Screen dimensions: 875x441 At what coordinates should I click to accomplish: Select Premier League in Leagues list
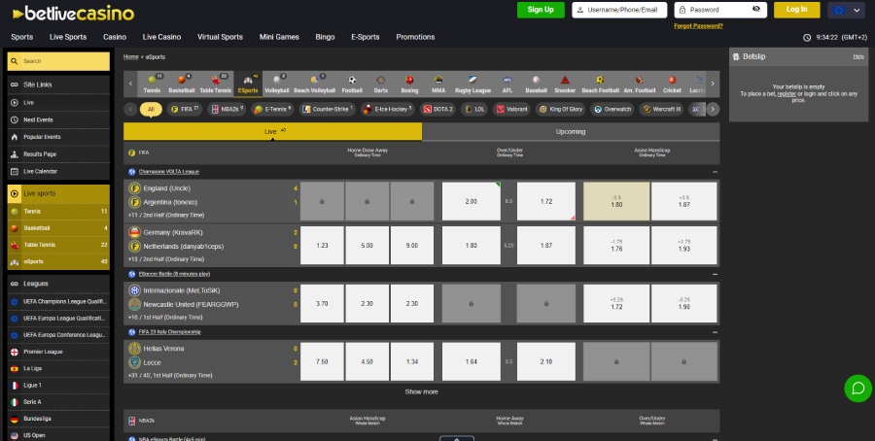click(58, 352)
